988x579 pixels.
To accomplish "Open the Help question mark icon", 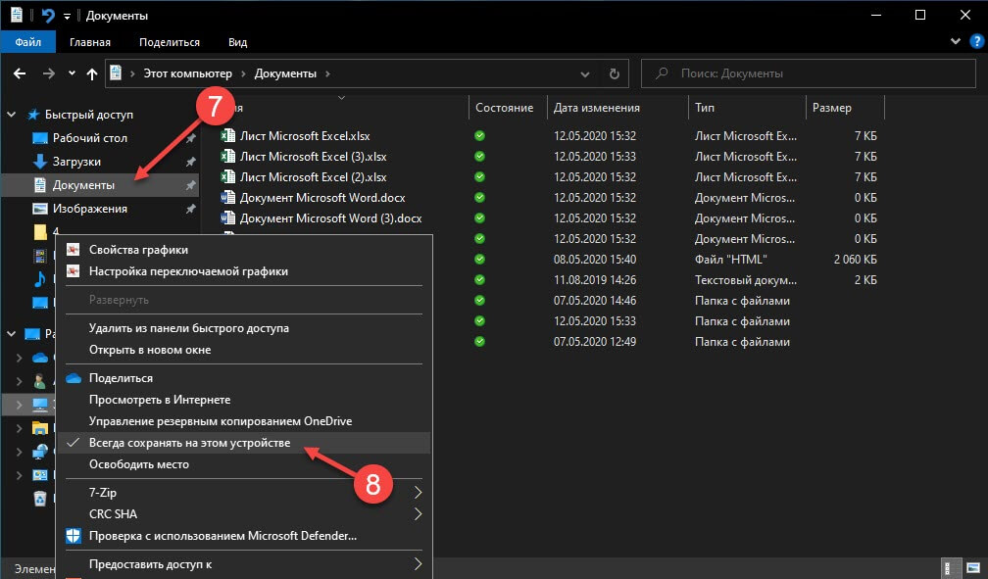I will pyautogui.click(x=974, y=42).
